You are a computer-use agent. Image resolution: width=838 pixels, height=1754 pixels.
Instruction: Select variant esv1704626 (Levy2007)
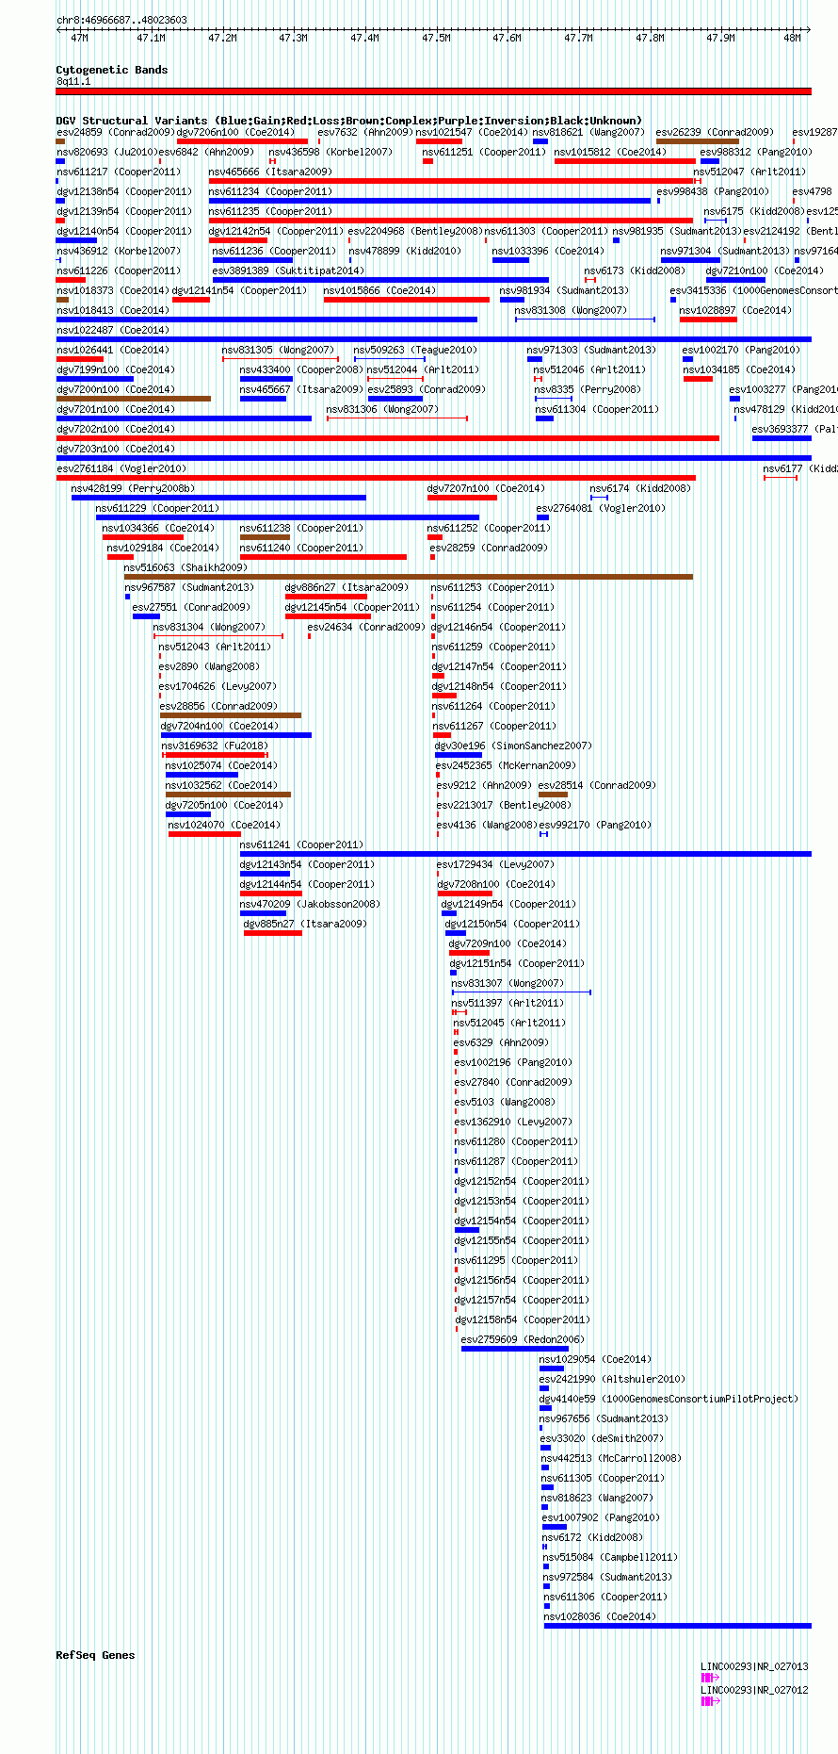[218, 686]
